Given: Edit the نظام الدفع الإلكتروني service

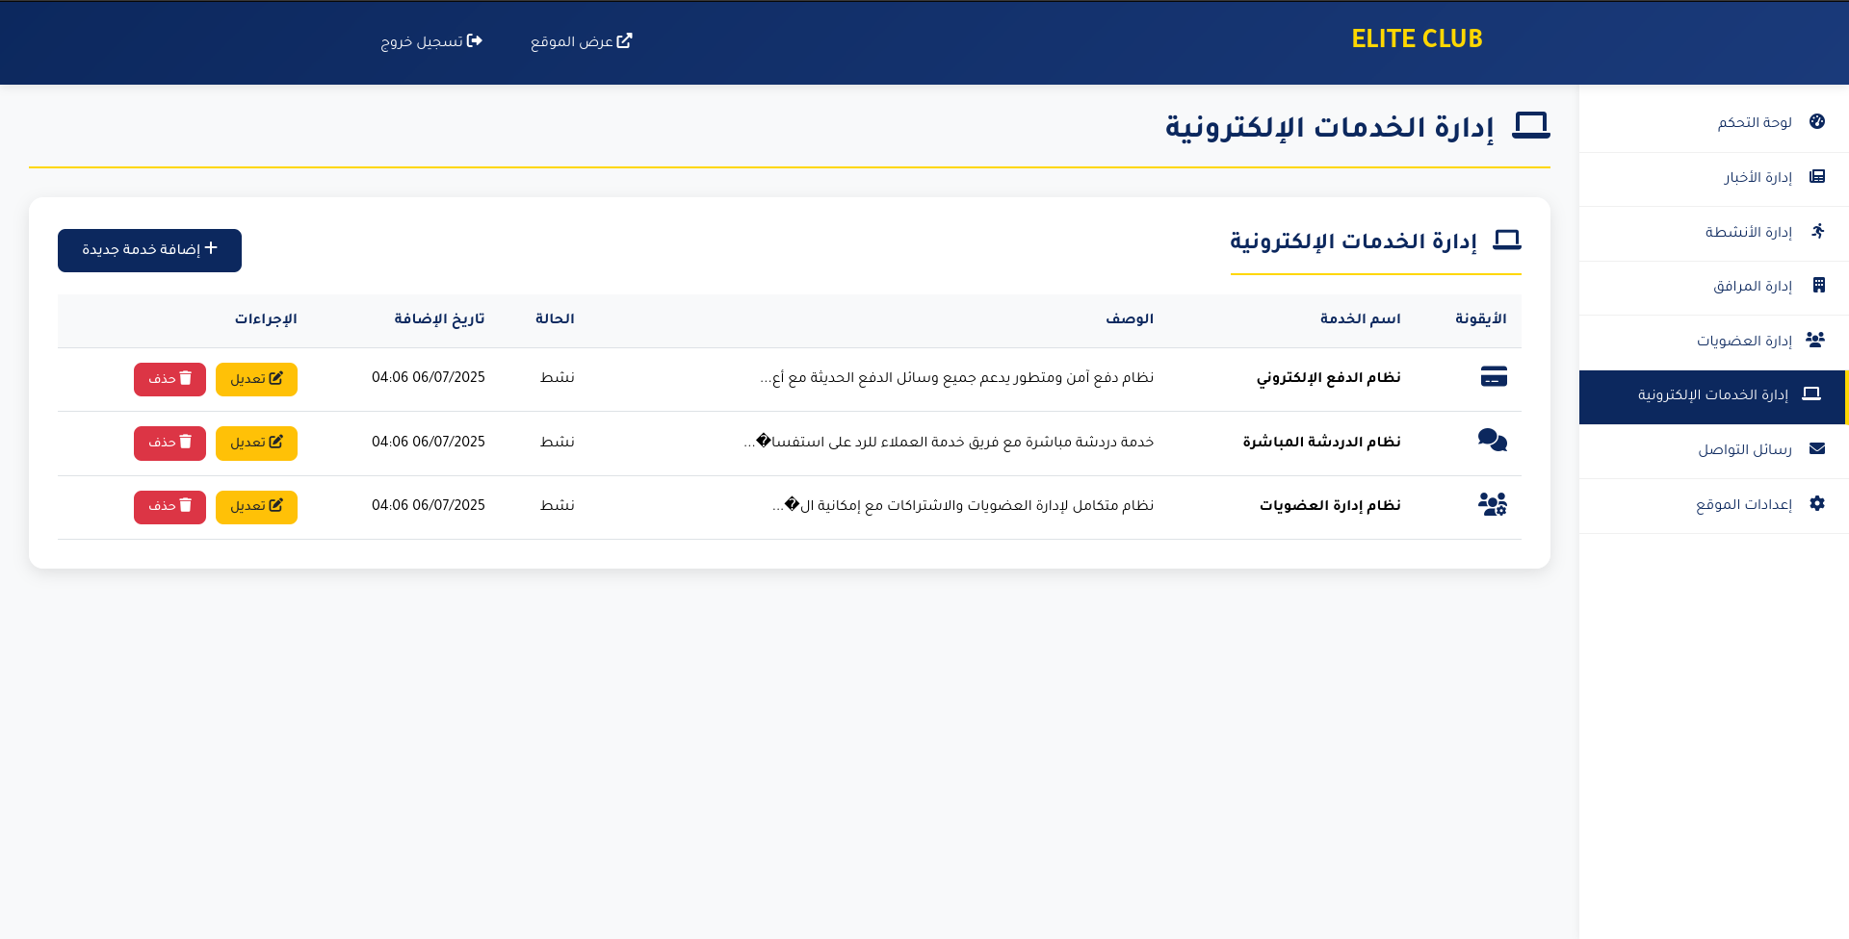Looking at the screenshot, I should coord(256,379).
